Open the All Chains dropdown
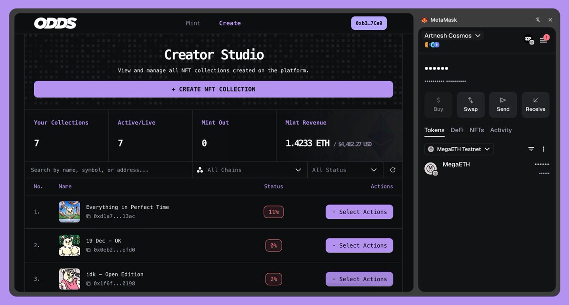Image resolution: width=569 pixels, height=305 pixels. [x=249, y=170]
